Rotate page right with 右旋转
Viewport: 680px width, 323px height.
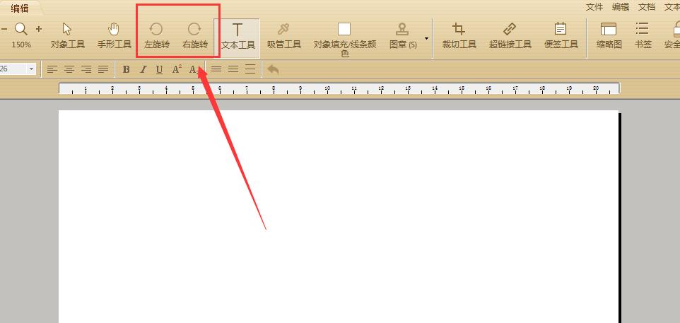[194, 35]
